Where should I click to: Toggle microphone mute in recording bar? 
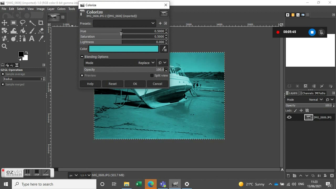(x=321, y=32)
